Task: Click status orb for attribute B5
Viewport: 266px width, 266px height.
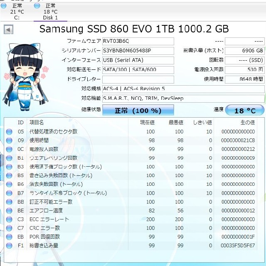Action: pos(9,175)
